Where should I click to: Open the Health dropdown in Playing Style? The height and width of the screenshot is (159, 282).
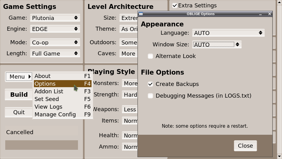tap(130, 135)
